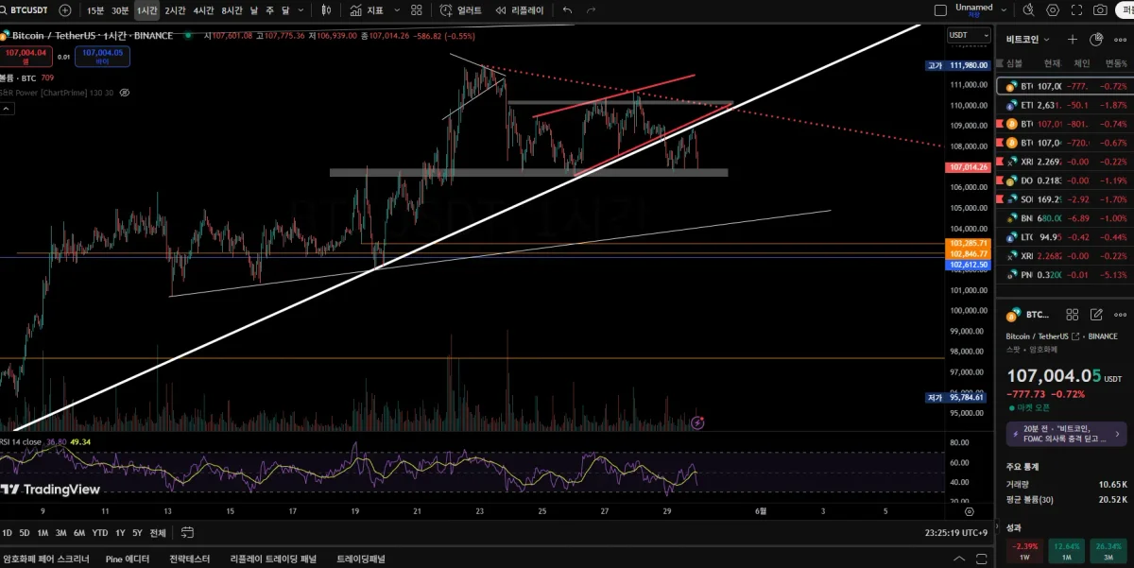This screenshot has width=1134, height=568.
Task: Choose the 날 daily timeframe
Action: click(x=254, y=10)
